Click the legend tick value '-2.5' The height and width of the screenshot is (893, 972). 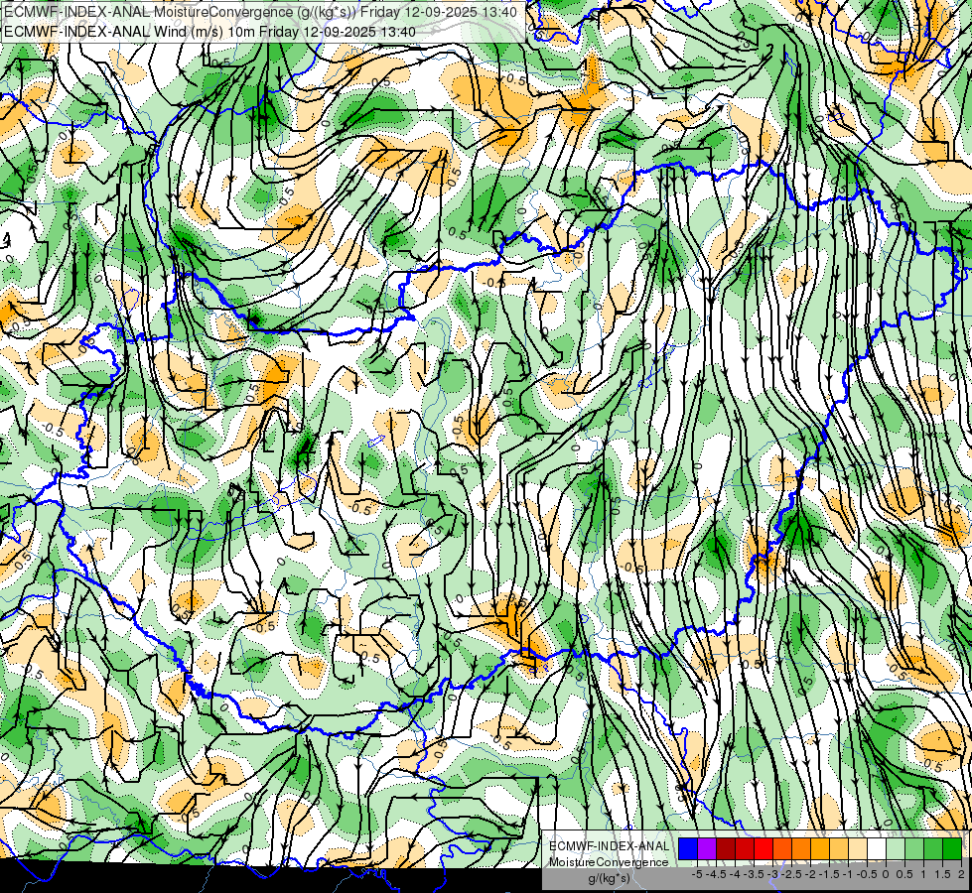[792, 874]
